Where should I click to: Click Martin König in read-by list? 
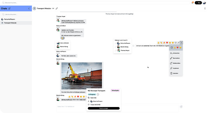[x=122, y=47]
